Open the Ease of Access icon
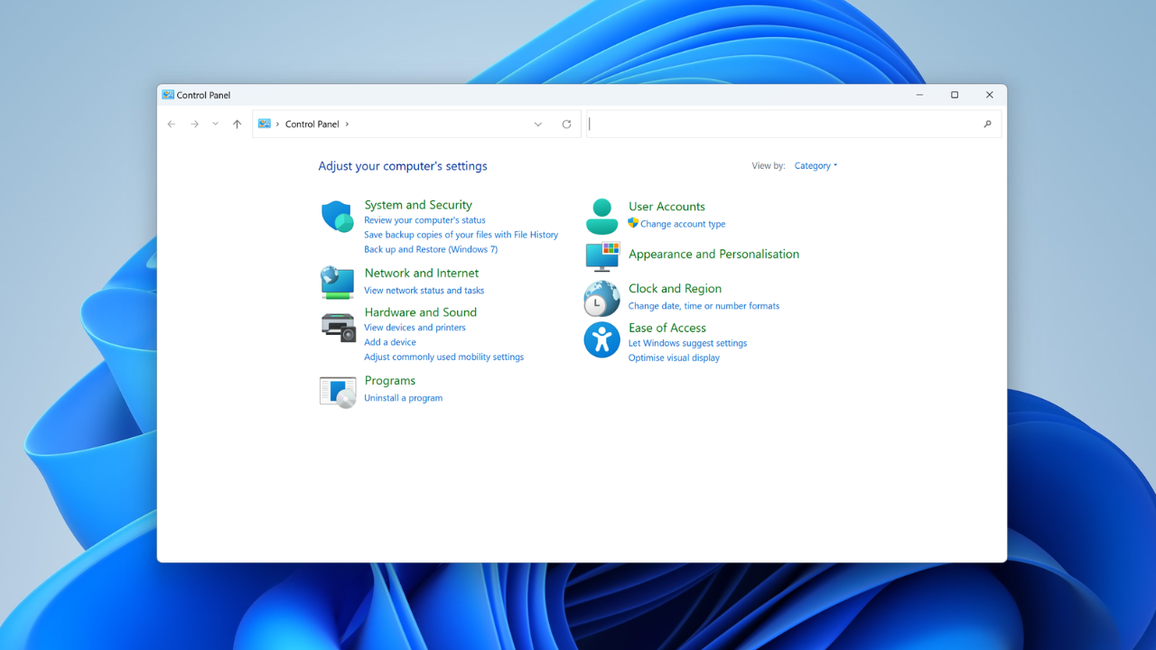 click(x=601, y=339)
